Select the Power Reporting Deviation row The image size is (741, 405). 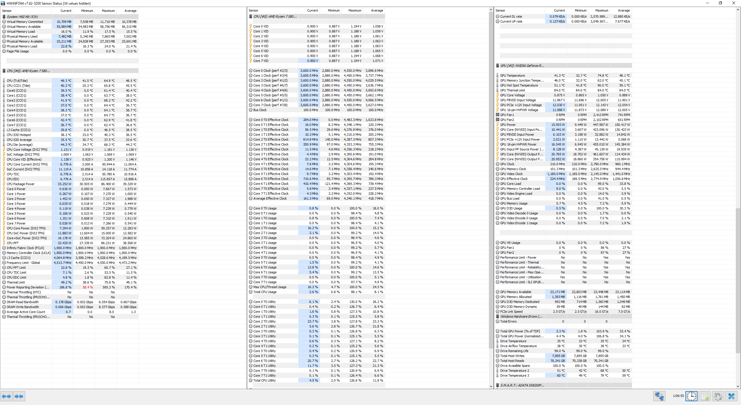[x=28, y=287]
